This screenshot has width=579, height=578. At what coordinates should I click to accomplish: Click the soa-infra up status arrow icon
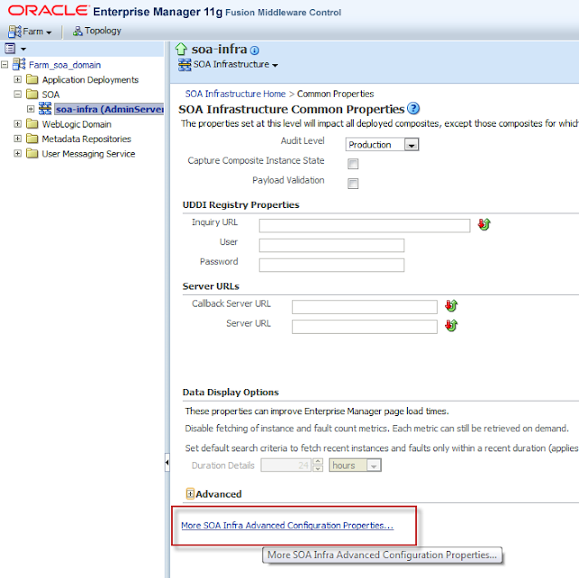(181, 49)
